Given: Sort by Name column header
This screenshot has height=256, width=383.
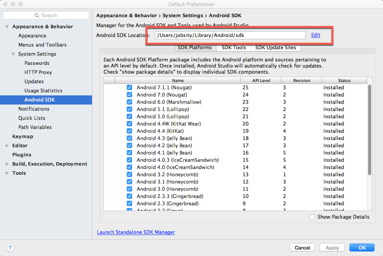Looking at the screenshot, I should click(x=178, y=81).
